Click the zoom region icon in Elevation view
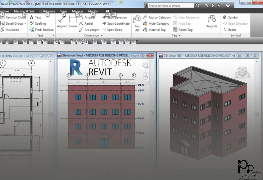Screen dimensions: 263x180 pos(146,76)
